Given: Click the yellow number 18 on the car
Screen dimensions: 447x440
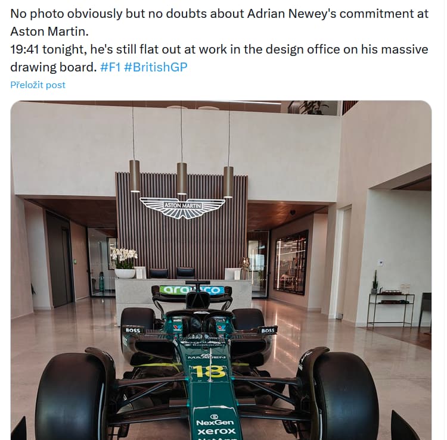Looking at the screenshot, I should pyautogui.click(x=208, y=372).
